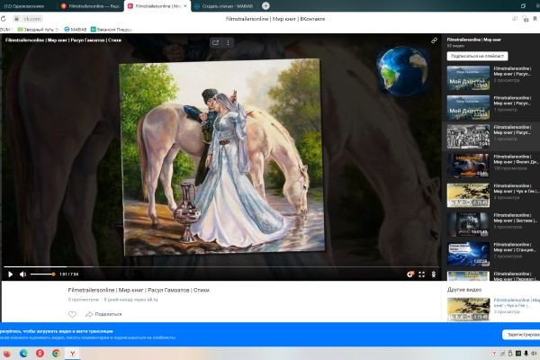Viewport: 540px width, 360px height.
Task: Click the active Yandex Browser taskbar icon
Action: point(73,354)
